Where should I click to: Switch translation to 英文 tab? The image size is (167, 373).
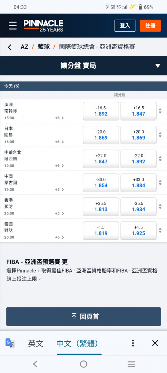pos(36,343)
